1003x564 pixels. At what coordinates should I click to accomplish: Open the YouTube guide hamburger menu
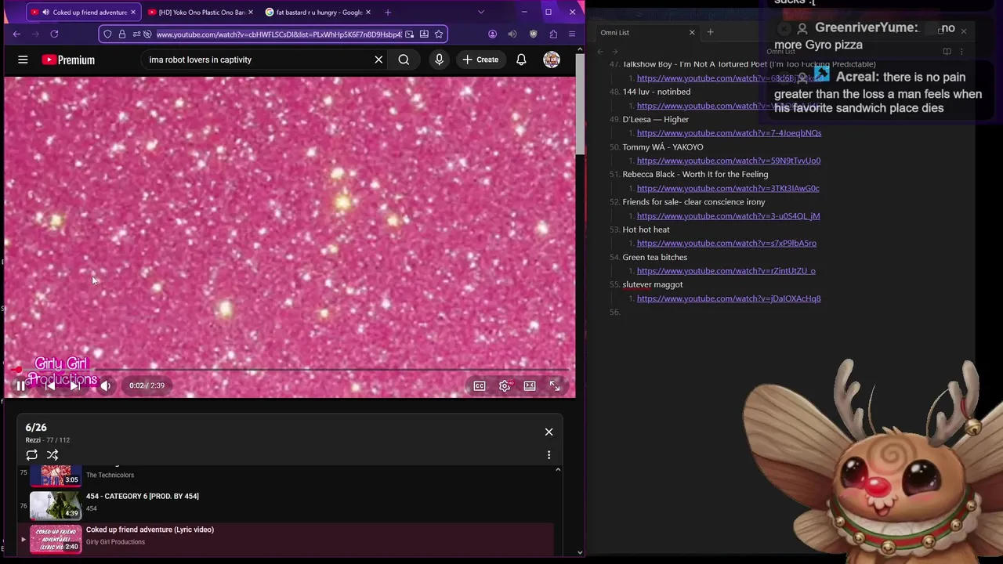click(23, 60)
